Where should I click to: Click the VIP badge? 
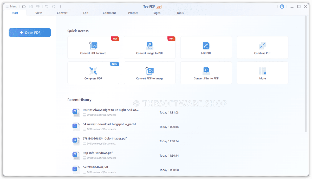159,7
